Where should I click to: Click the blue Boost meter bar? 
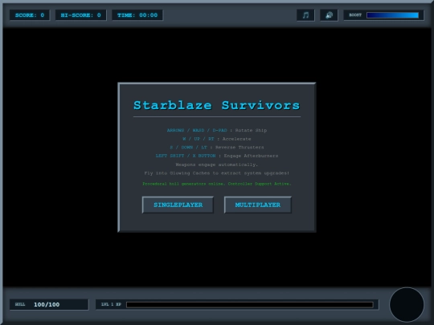[392, 15]
